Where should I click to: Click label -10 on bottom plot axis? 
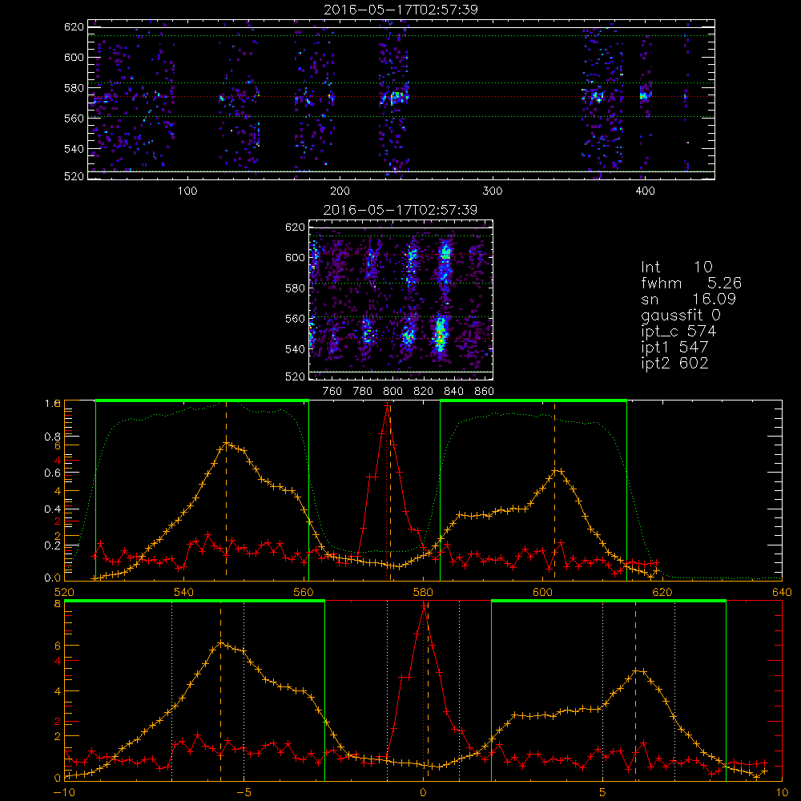click(x=64, y=793)
